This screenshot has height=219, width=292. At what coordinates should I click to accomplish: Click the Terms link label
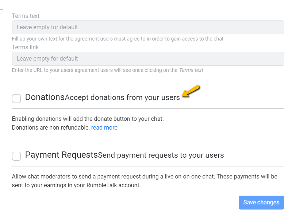coord(25,47)
